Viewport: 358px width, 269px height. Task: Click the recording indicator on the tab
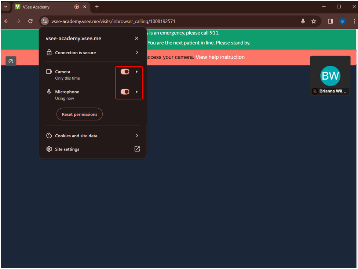point(77,7)
